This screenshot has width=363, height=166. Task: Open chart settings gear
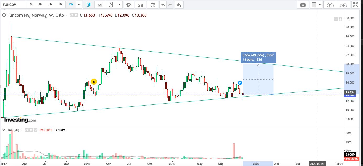point(128,5)
